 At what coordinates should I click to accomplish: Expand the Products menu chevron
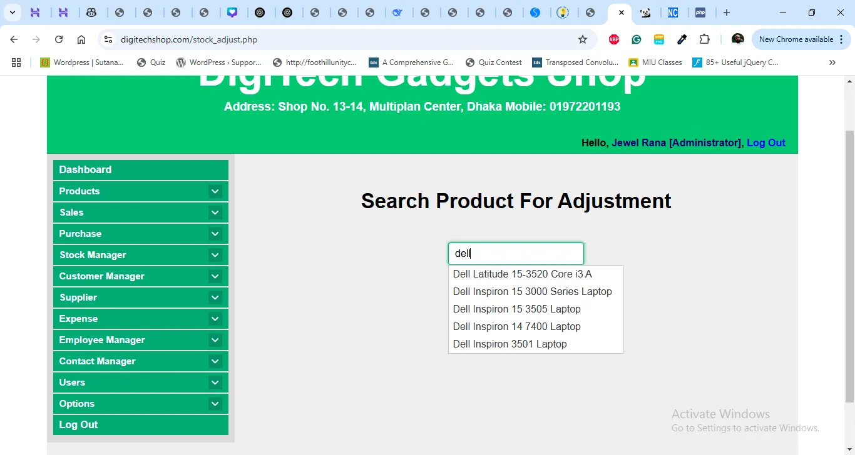[x=215, y=191]
